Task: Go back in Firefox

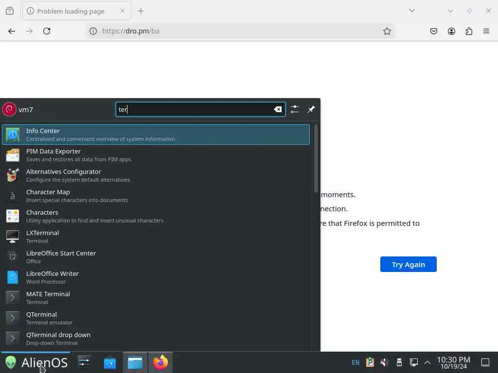Action: tap(12, 31)
